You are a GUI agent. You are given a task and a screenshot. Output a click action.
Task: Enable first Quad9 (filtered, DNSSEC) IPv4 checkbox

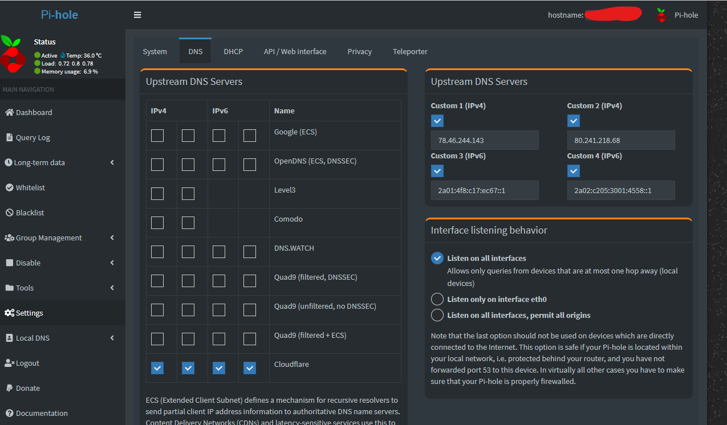[157, 281]
